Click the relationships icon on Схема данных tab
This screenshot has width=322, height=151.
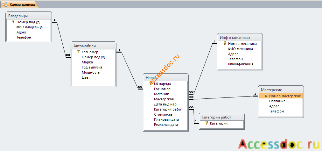[5, 4]
